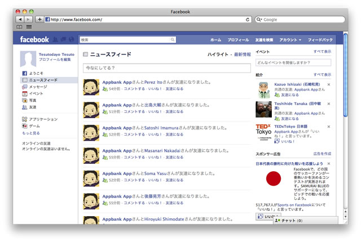Open the アカウント dropdown menu
361x242 pixels.
click(x=290, y=40)
